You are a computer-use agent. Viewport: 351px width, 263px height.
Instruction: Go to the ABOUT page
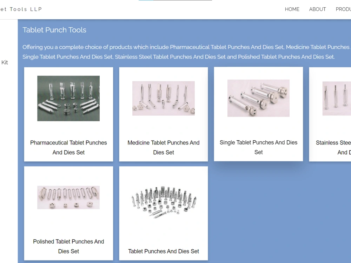[x=317, y=9]
